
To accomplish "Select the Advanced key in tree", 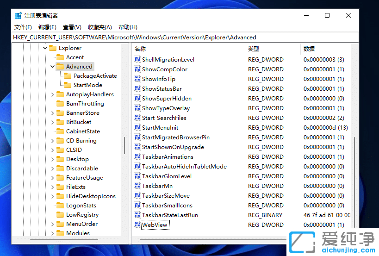I will pyautogui.click(x=79, y=66).
